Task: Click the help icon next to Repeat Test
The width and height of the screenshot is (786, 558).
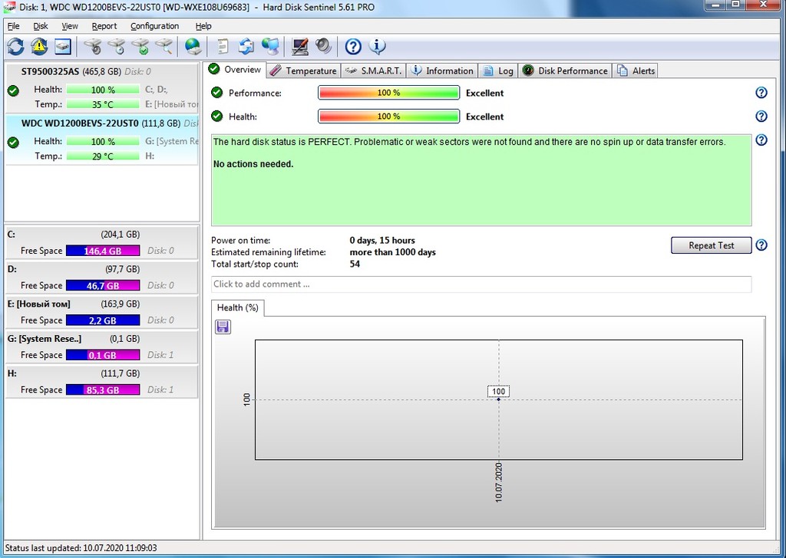Action: (761, 245)
